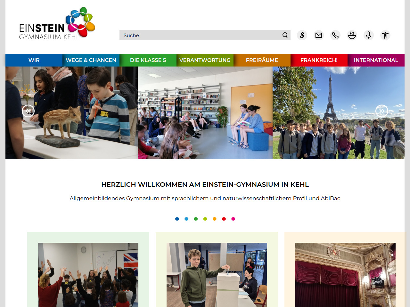This screenshot has width=410, height=307.
Task: Open the Einstein Gymnasium Kehl logo
Action: 57,24
